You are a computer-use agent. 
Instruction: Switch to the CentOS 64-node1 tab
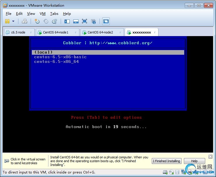tap(58, 32)
